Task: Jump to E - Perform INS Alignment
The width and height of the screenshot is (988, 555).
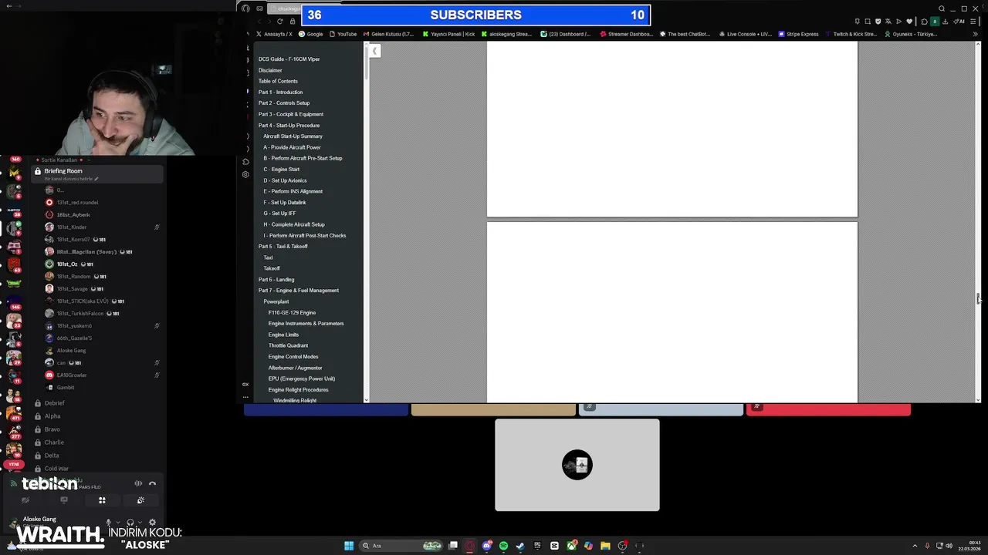Action: pos(293,191)
